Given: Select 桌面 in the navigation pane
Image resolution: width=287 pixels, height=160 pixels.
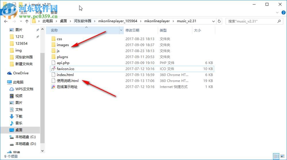Looking at the screenshot, I should point(16,130).
